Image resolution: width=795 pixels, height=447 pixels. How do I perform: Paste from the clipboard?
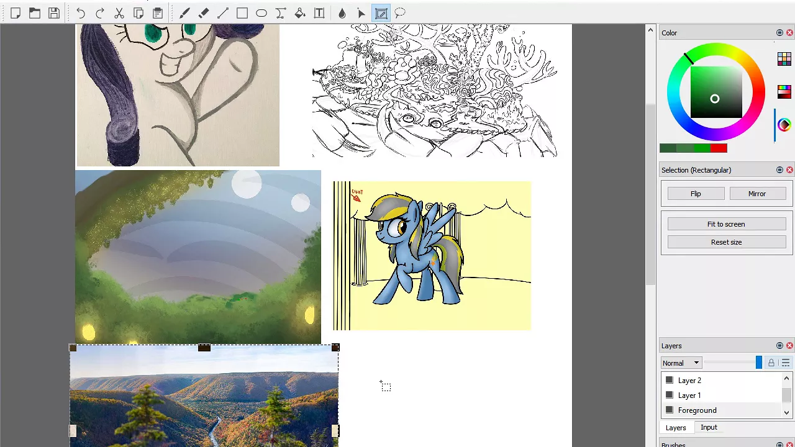pyautogui.click(x=158, y=13)
